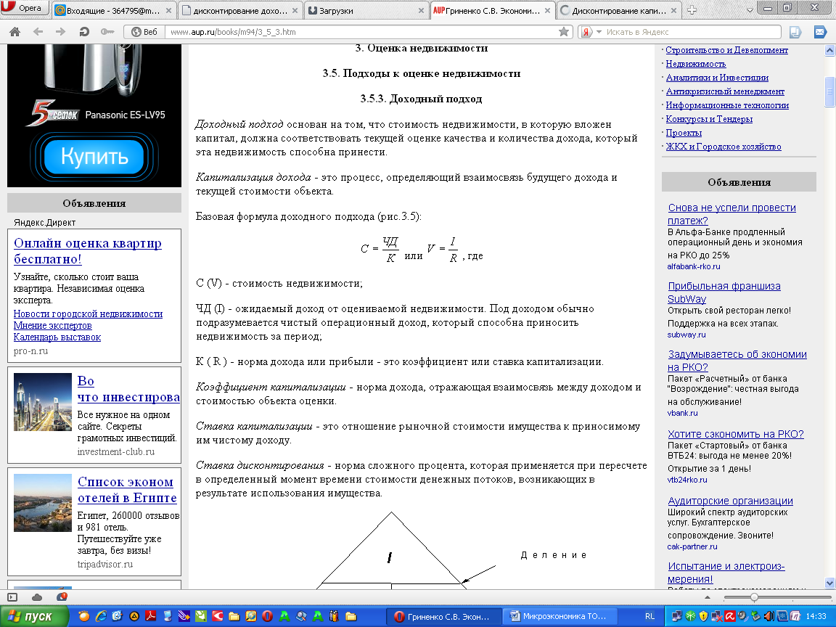Open Прибыльная франшиза SubWay ad link
Screen dimensions: 836x627
[724, 292]
